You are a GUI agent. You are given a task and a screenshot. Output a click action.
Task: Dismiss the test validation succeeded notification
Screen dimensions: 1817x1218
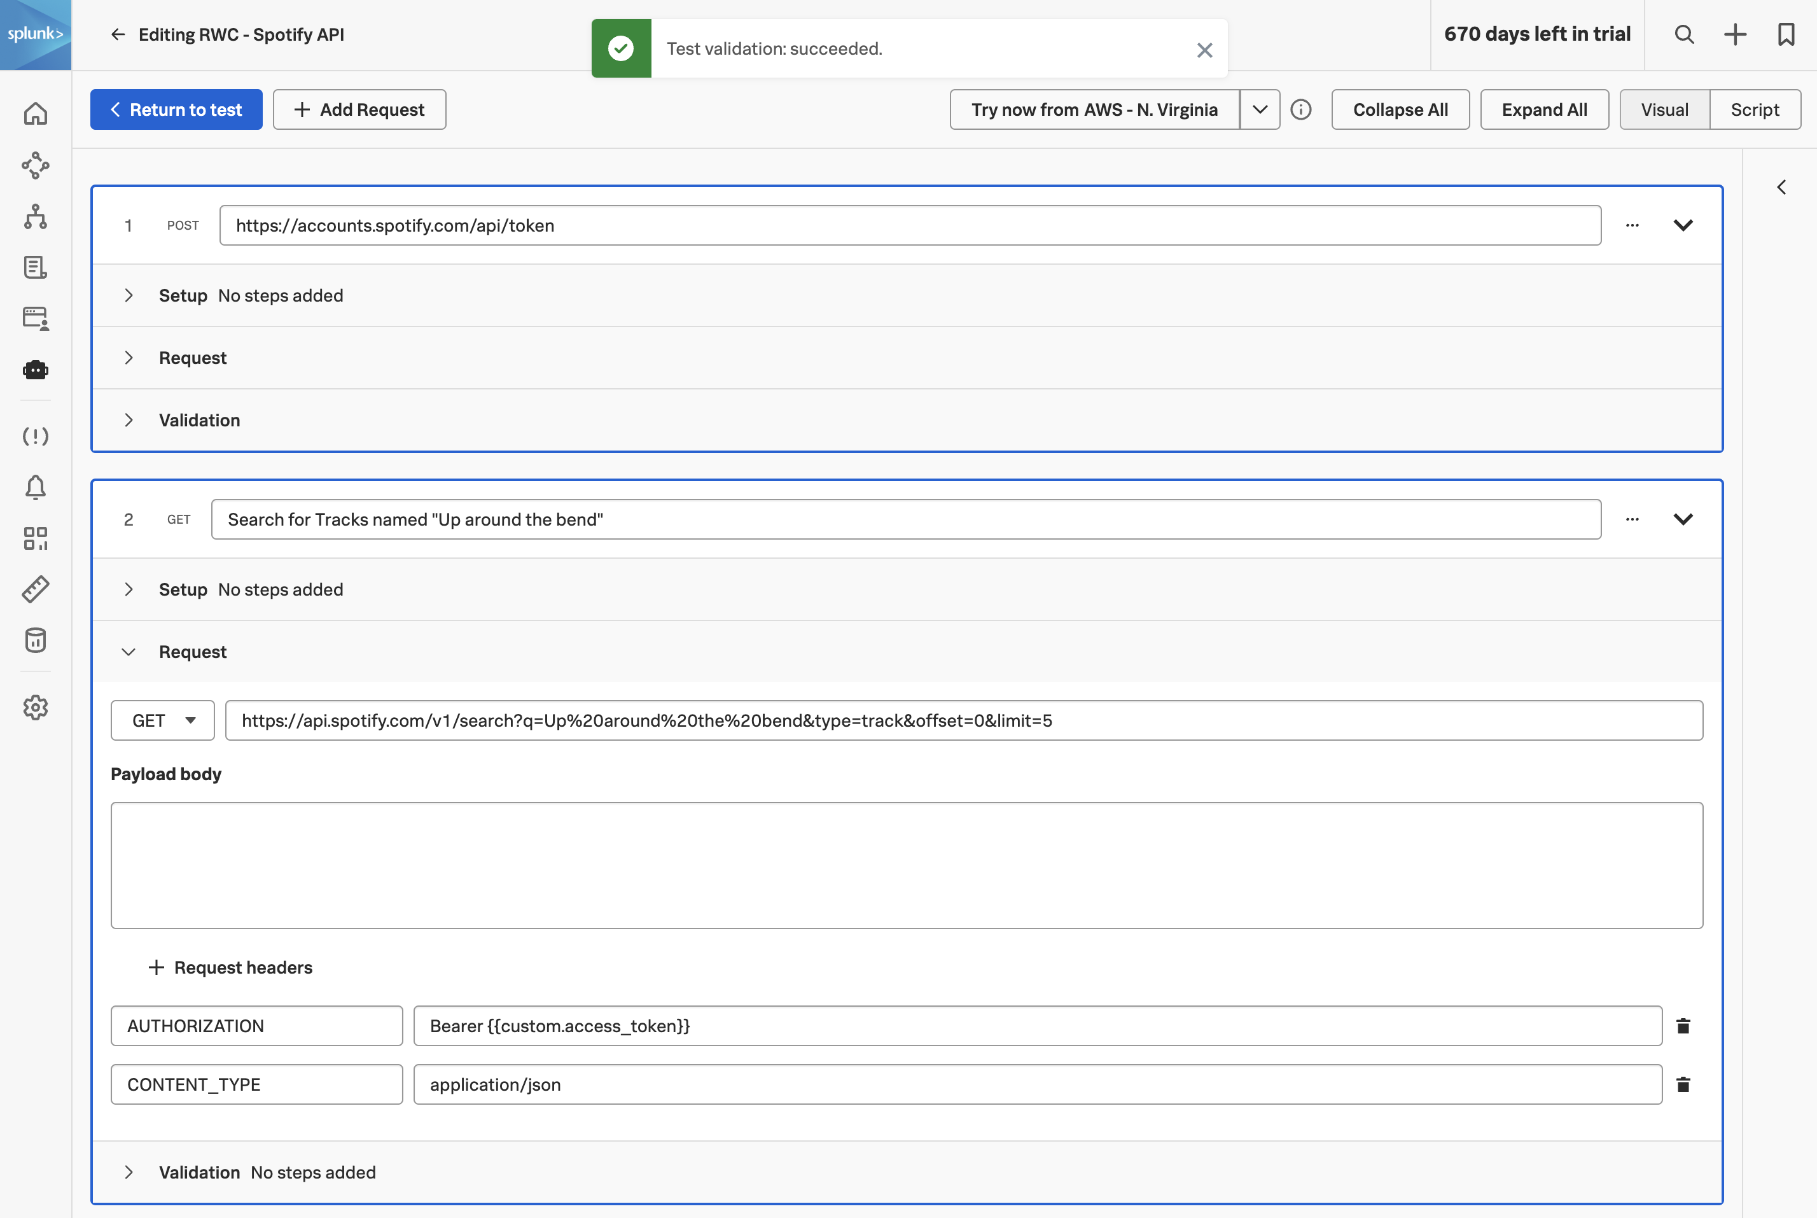(x=1204, y=50)
